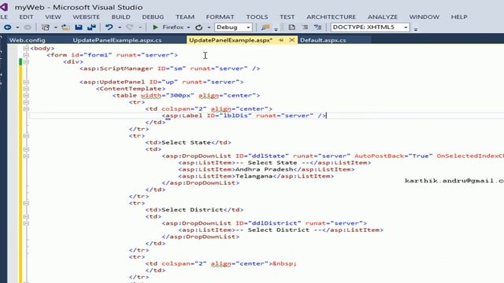Open the VIEW menu
The image size is (504, 283).
[x=53, y=17]
